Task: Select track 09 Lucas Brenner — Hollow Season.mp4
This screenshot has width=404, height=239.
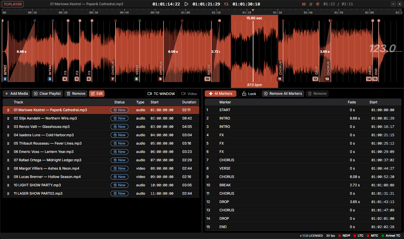Action: tap(101, 177)
